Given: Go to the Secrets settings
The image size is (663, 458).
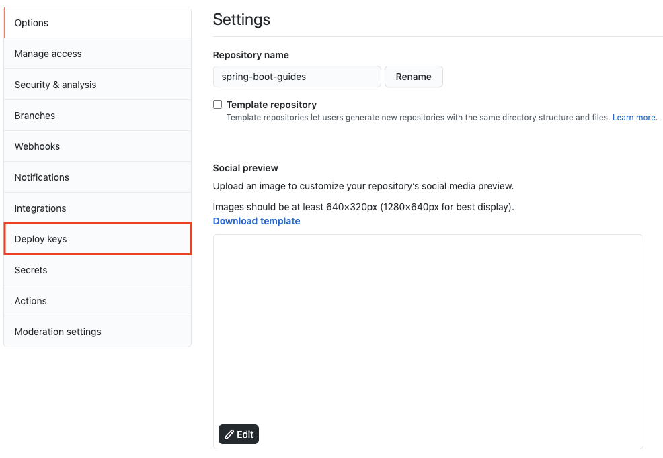Looking at the screenshot, I should pos(31,270).
